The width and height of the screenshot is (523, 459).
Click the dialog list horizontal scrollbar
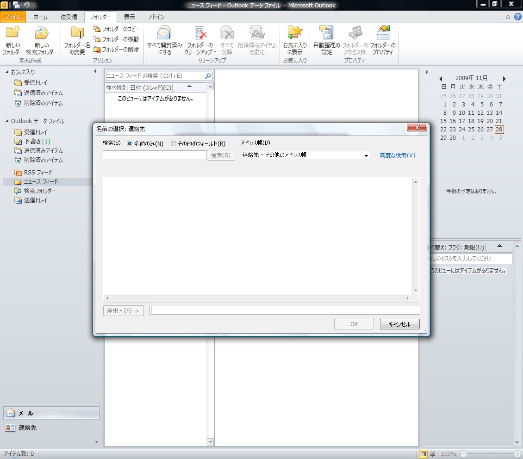pos(257,298)
